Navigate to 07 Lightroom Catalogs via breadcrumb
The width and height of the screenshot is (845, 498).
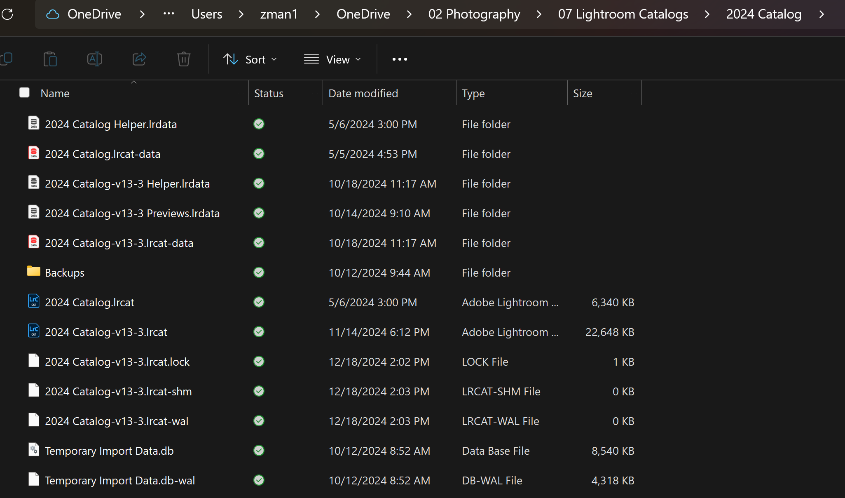click(623, 14)
